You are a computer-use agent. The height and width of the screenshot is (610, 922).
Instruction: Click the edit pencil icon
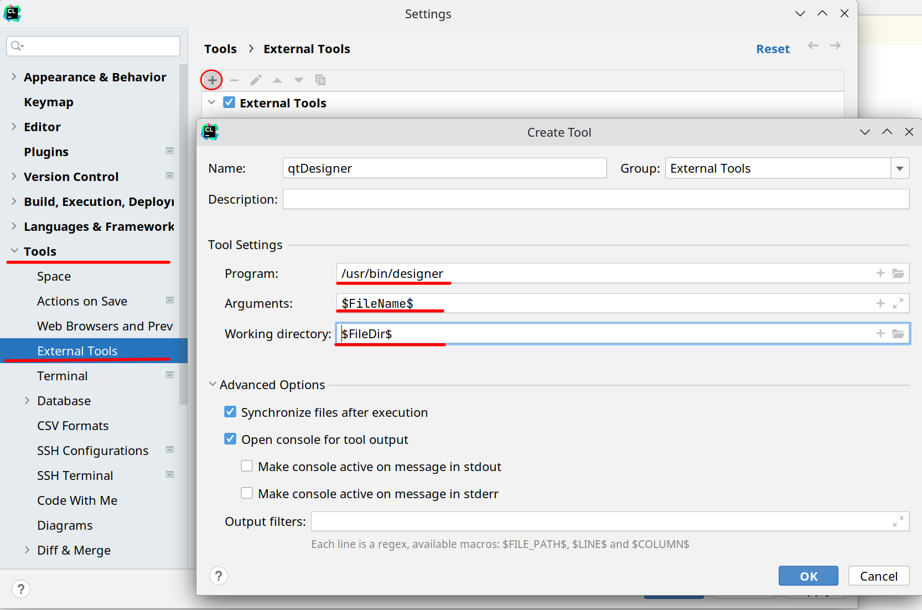(256, 80)
